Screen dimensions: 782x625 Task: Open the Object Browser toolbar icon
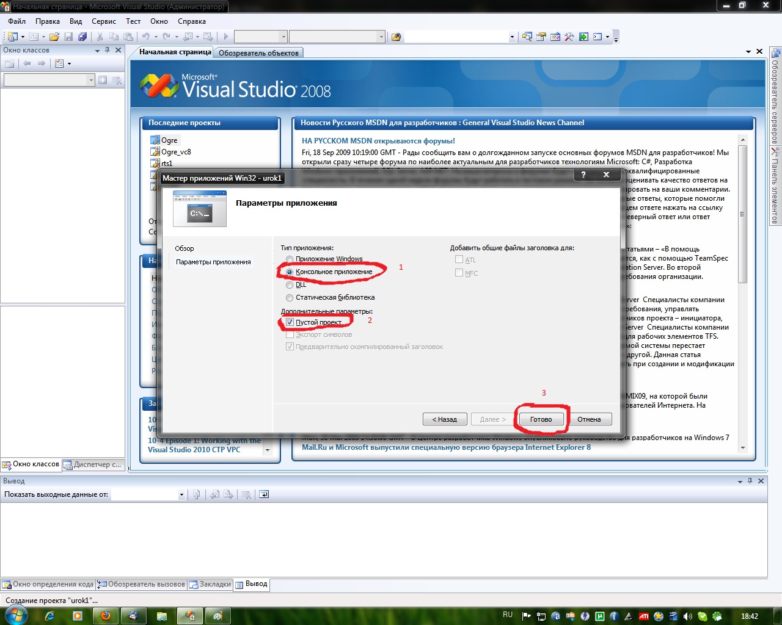[555, 37]
